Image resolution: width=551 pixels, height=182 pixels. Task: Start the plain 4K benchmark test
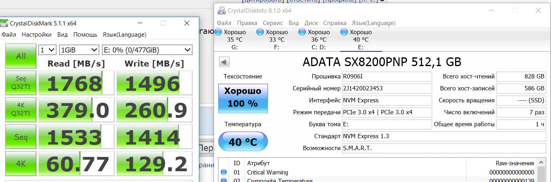(x=21, y=163)
